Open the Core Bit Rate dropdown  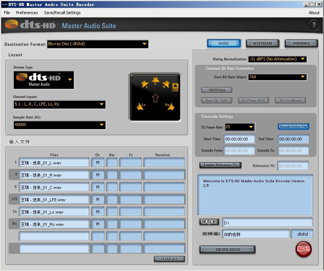[x=277, y=77]
